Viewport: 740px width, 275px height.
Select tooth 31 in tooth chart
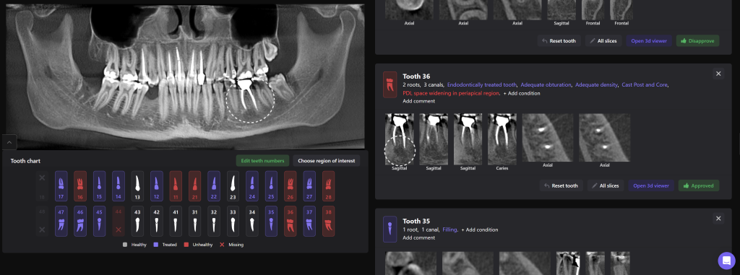(x=195, y=221)
